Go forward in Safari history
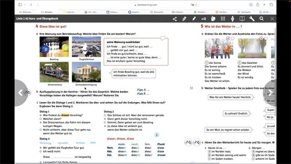Viewport: 291px width, 164px height. [37, 5]
